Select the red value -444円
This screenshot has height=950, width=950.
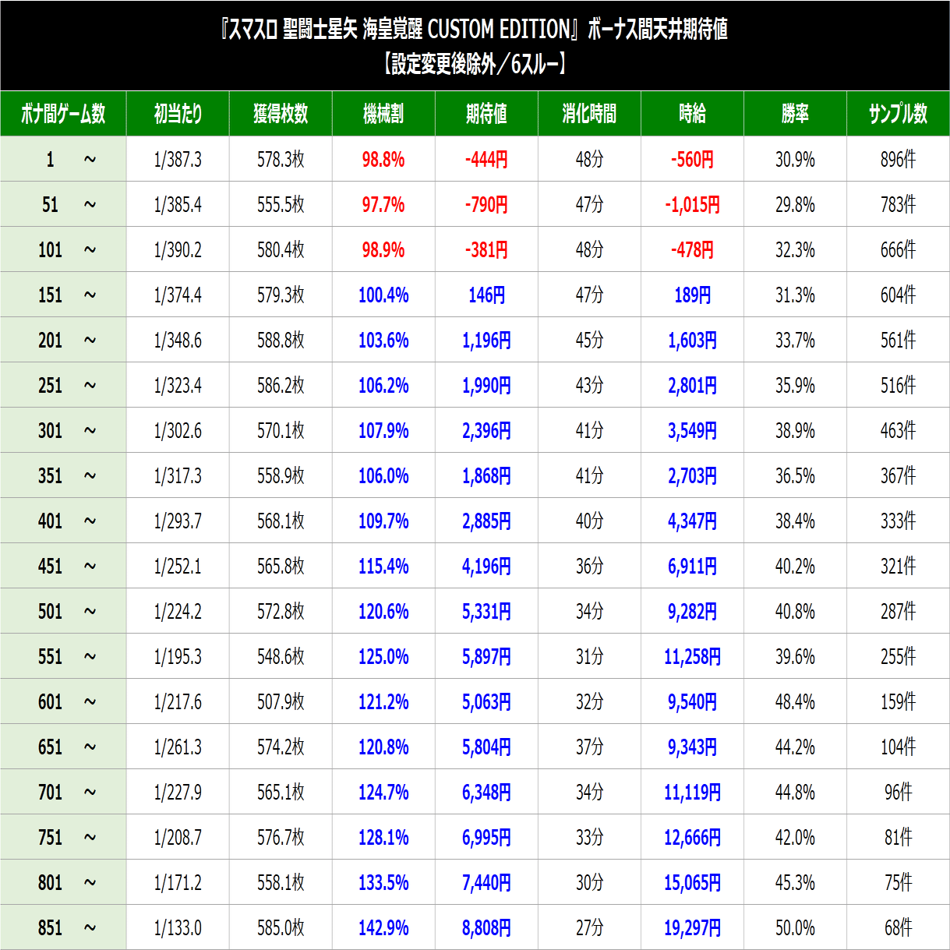(x=486, y=160)
